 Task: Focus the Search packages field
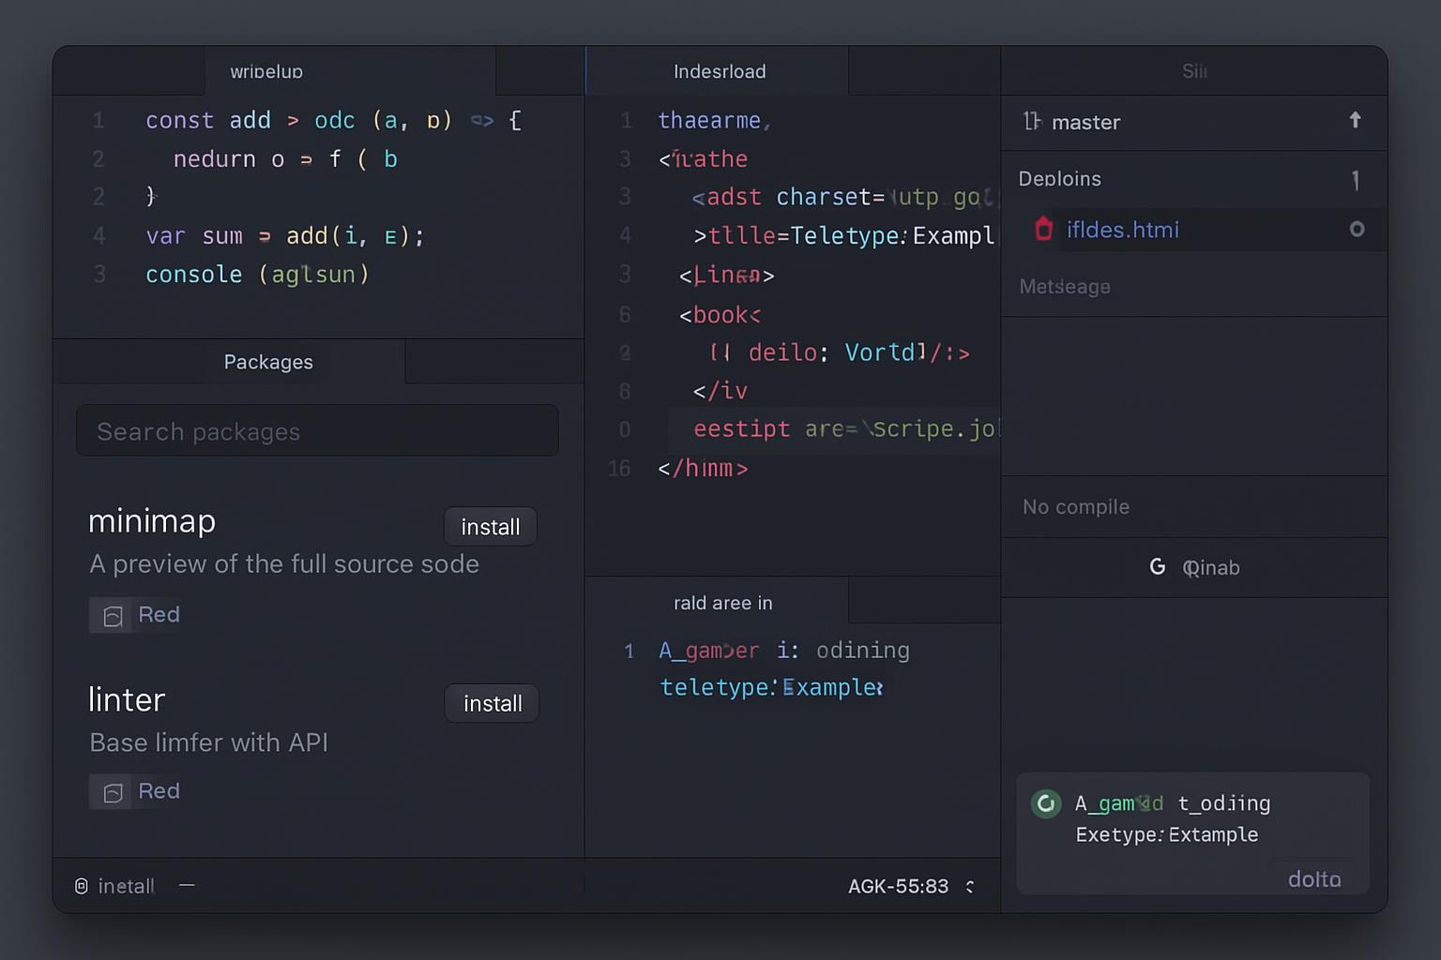pos(317,431)
